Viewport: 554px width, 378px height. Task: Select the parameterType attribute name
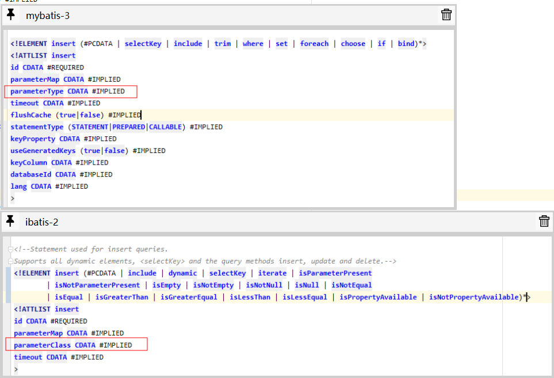(37, 91)
